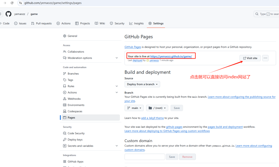
Task: Expand the sidebar Actions section chevron
Action: (117, 92)
